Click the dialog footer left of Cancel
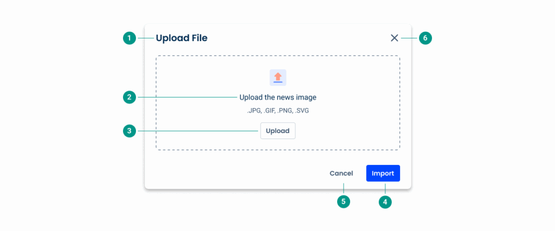This screenshot has width=555, height=231. [x=228, y=174]
